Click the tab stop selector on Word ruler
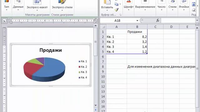Viewport: 200px width, 112px height. (4, 21)
